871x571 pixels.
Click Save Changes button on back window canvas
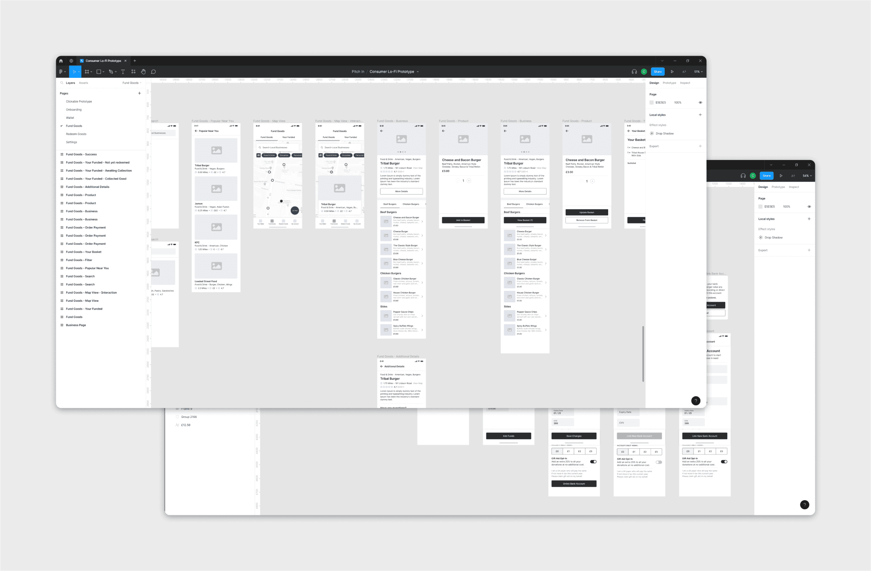coord(574,436)
